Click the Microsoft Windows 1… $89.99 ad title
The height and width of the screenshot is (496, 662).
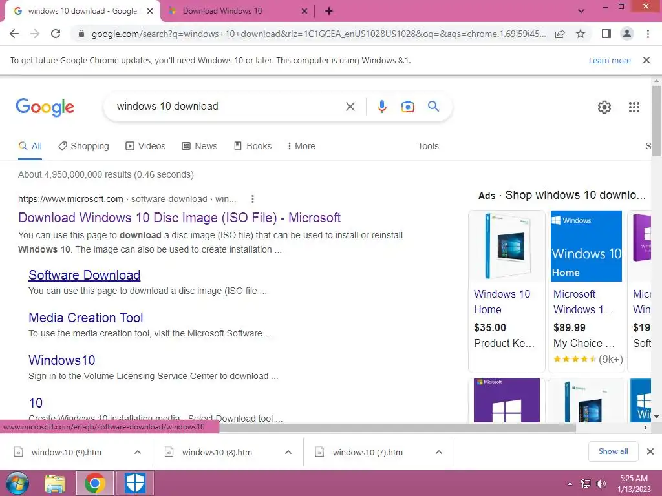pyautogui.click(x=584, y=302)
